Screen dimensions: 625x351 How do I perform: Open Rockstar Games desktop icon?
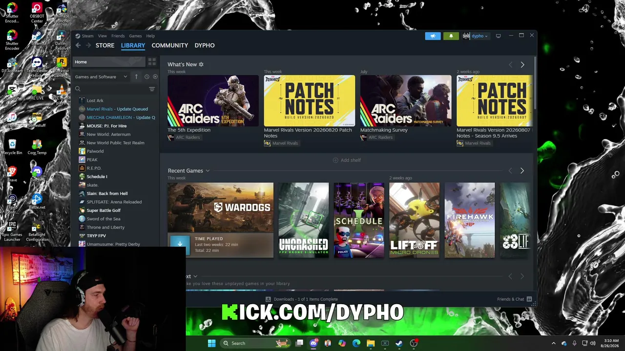[x=62, y=68]
